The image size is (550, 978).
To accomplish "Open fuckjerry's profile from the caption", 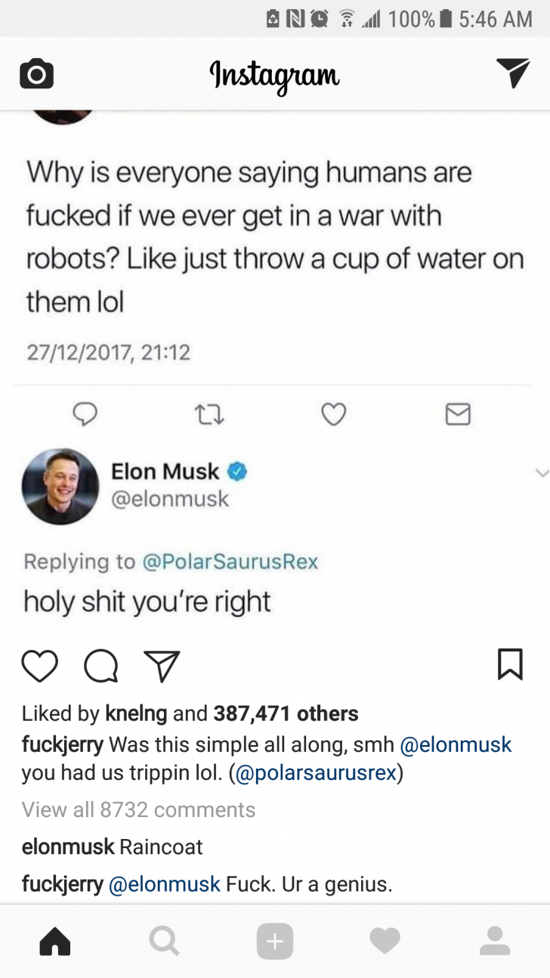I will (61, 744).
